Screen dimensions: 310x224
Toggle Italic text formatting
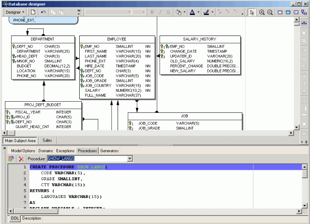pos(160,12)
